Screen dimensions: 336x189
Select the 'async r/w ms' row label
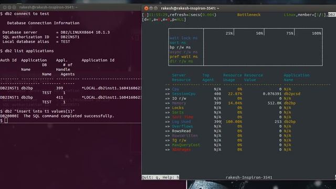(183, 52)
